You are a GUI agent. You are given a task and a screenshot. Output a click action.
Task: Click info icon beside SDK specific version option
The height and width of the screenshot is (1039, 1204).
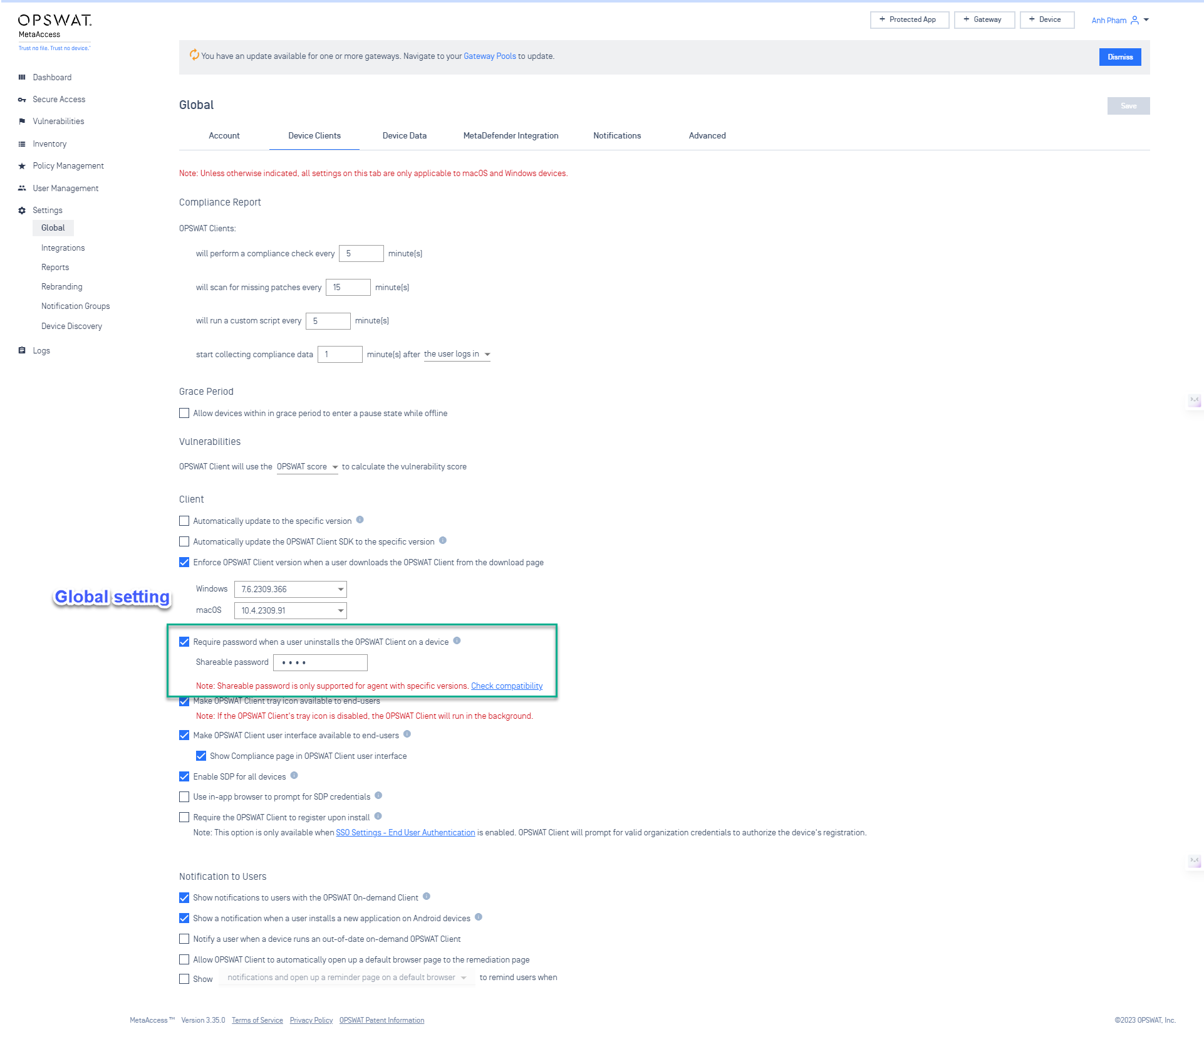[x=443, y=540]
